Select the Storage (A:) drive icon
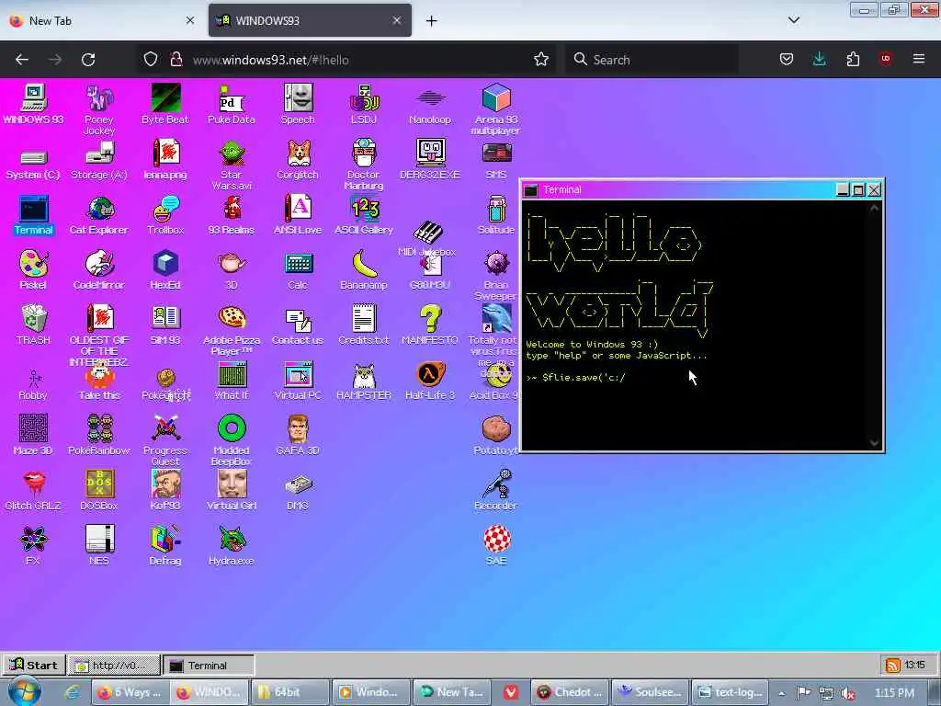The width and height of the screenshot is (941, 706). click(99, 160)
